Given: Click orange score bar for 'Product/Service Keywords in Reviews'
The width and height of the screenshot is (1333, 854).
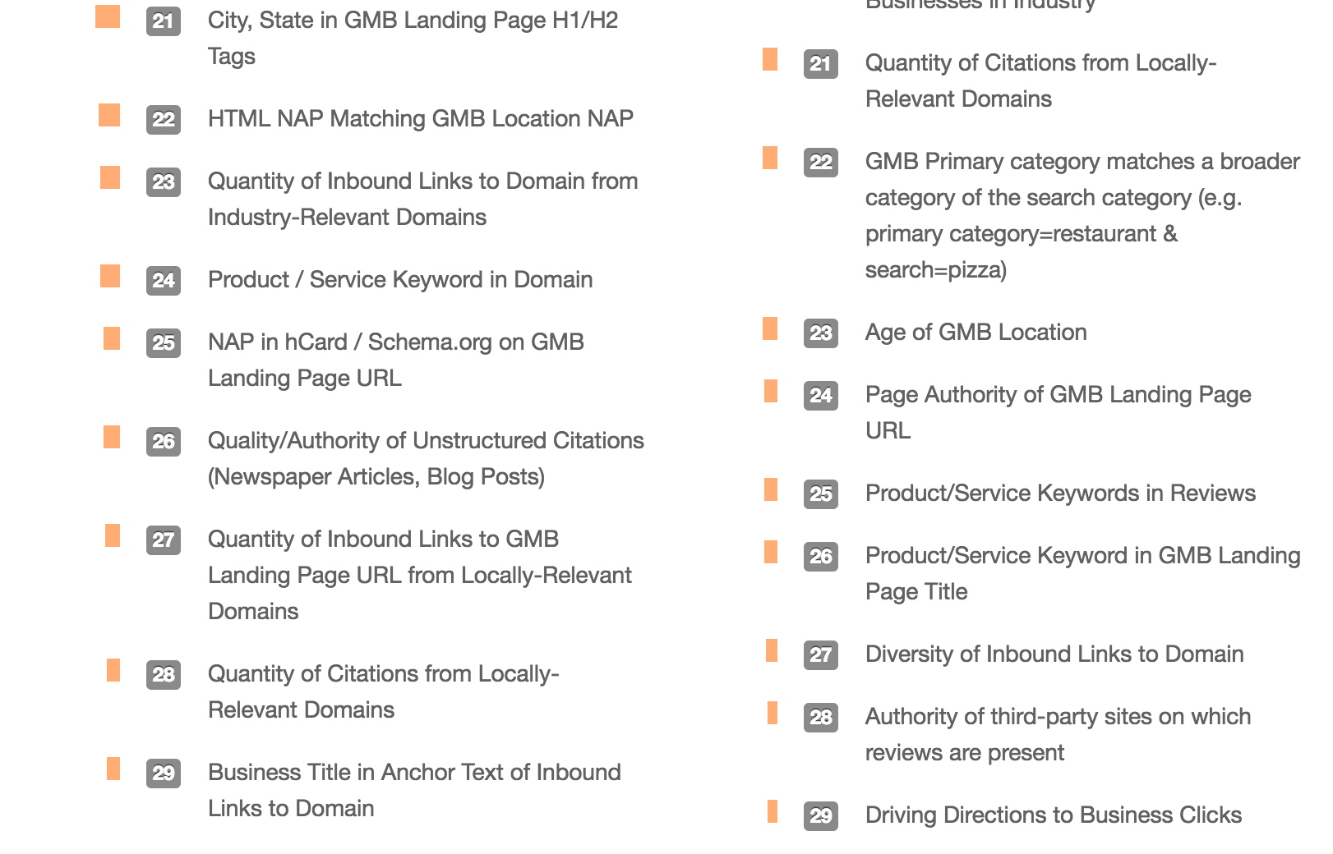Looking at the screenshot, I should (x=771, y=489).
